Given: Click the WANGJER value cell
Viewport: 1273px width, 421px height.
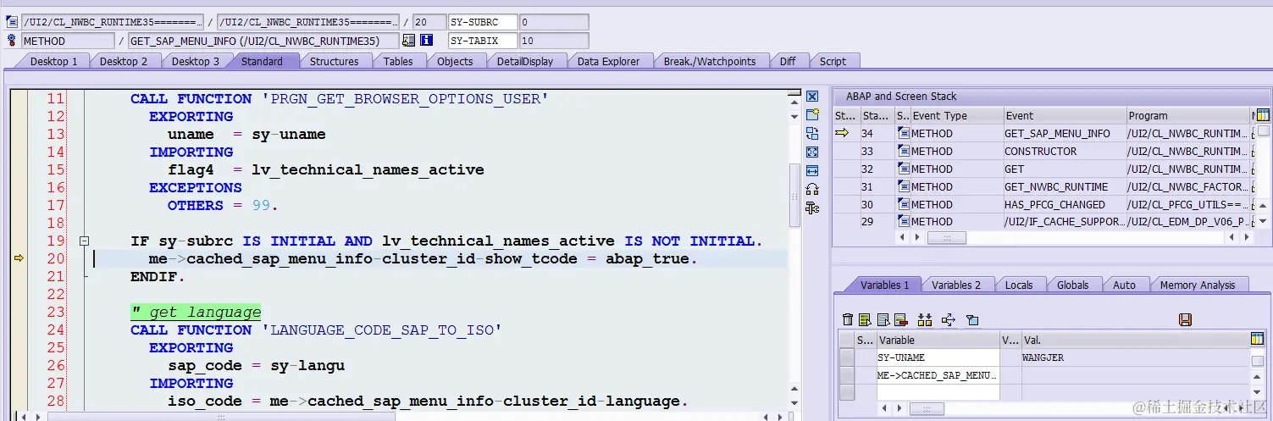Looking at the screenshot, I should point(1134,357).
